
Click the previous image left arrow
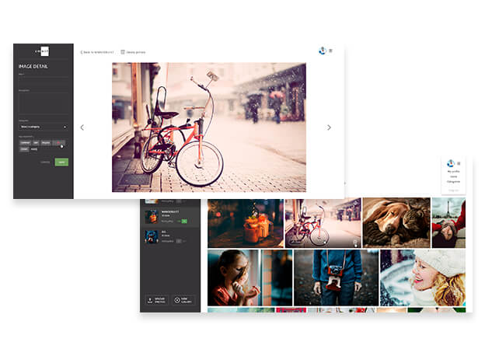[82, 127]
